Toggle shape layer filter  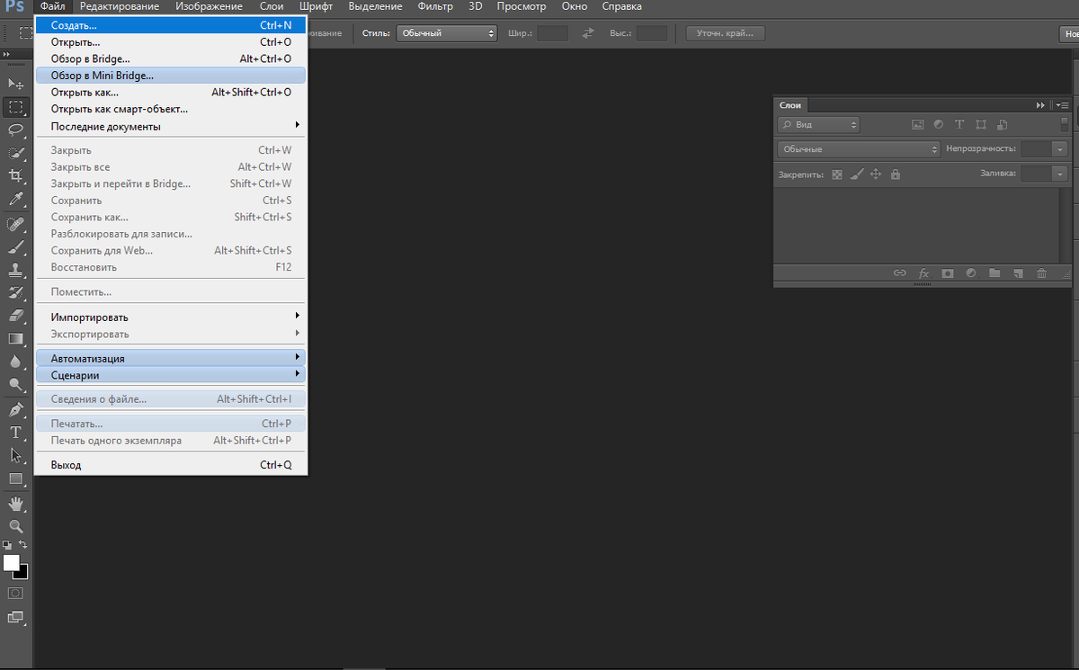[981, 125]
